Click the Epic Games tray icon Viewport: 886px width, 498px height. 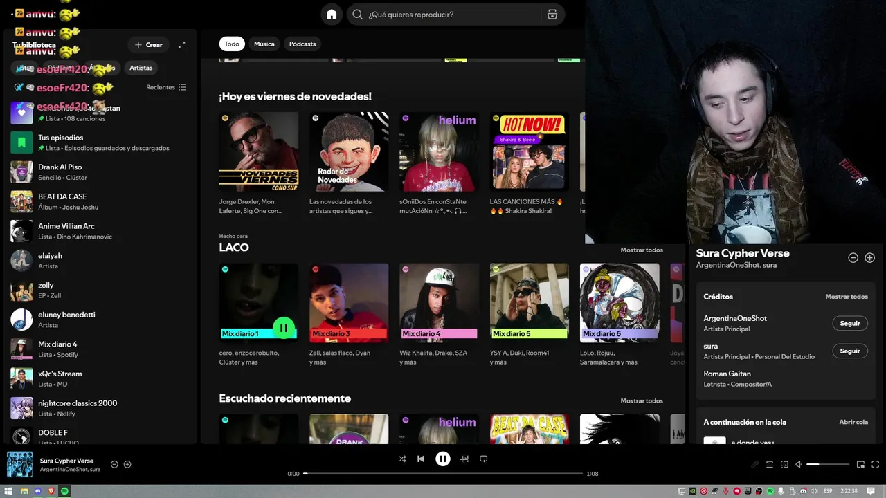(748, 491)
